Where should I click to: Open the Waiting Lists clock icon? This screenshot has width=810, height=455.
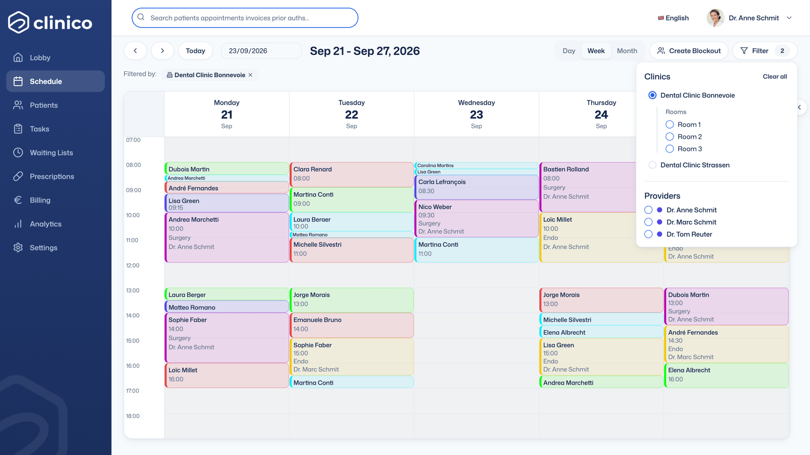(18, 153)
